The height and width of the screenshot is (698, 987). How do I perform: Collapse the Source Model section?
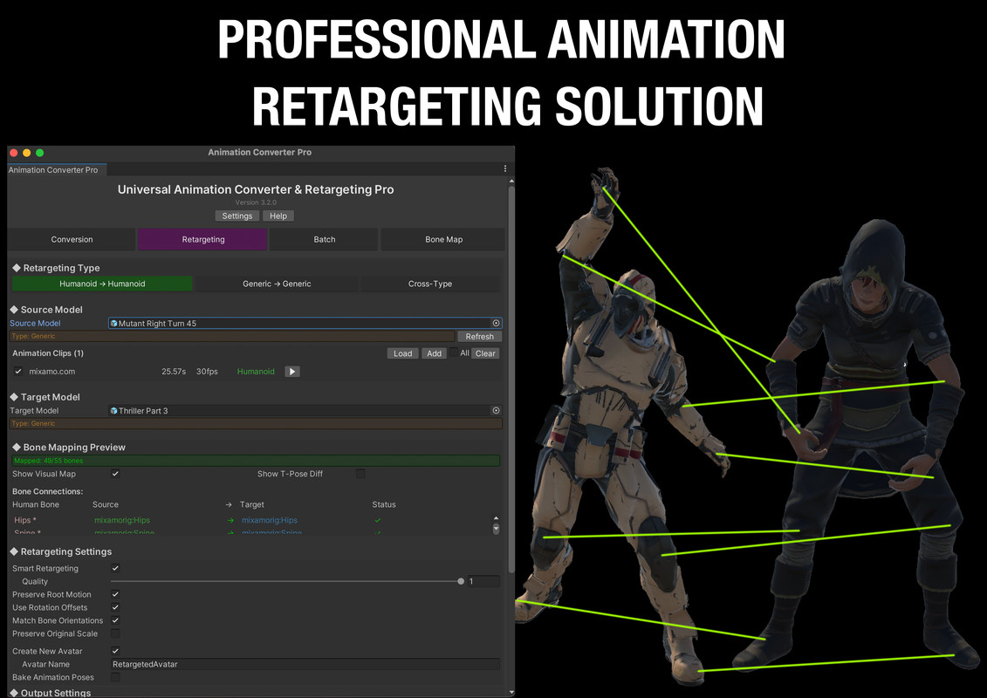pyautogui.click(x=14, y=309)
